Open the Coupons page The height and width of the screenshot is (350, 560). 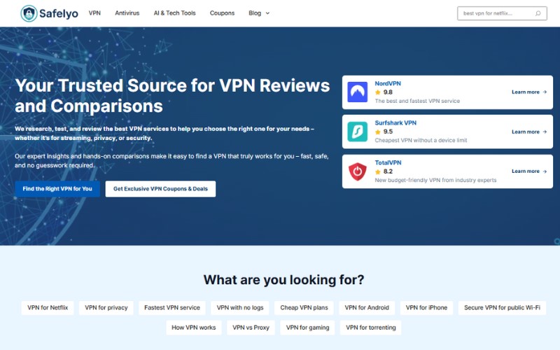(222, 13)
